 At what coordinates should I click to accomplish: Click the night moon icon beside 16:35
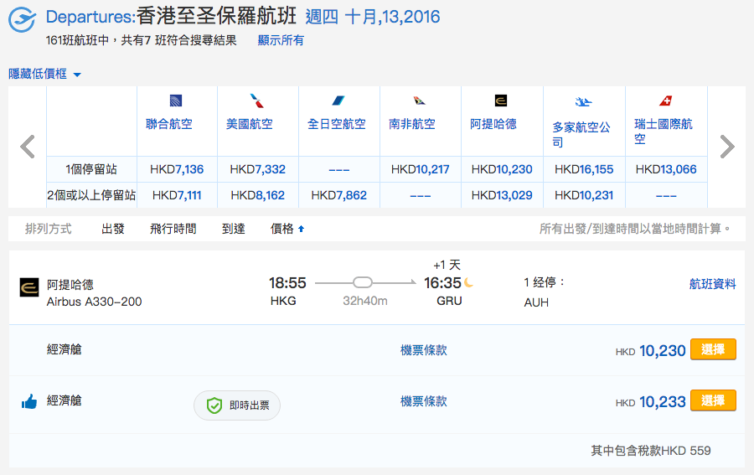pos(468,282)
